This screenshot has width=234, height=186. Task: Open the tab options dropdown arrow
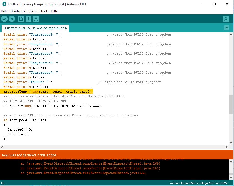click(x=226, y=28)
